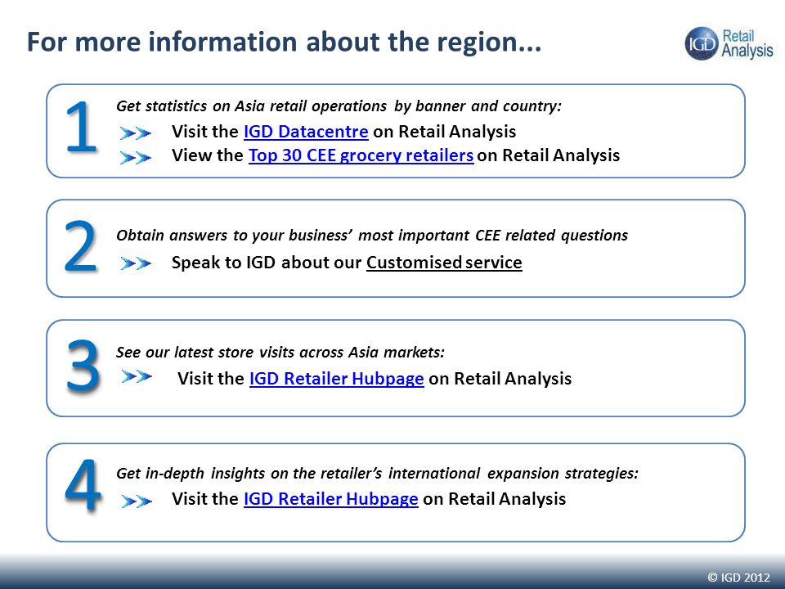Open the IGD Datacentre link
Viewport: 785px width, 589px height.
click(x=306, y=132)
